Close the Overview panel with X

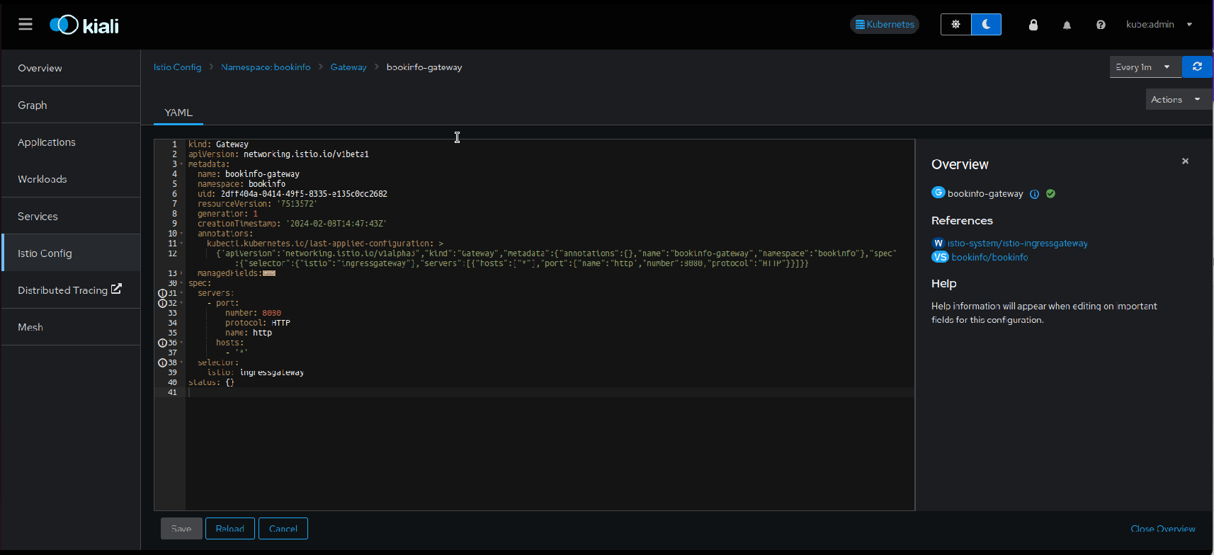pyautogui.click(x=1185, y=161)
